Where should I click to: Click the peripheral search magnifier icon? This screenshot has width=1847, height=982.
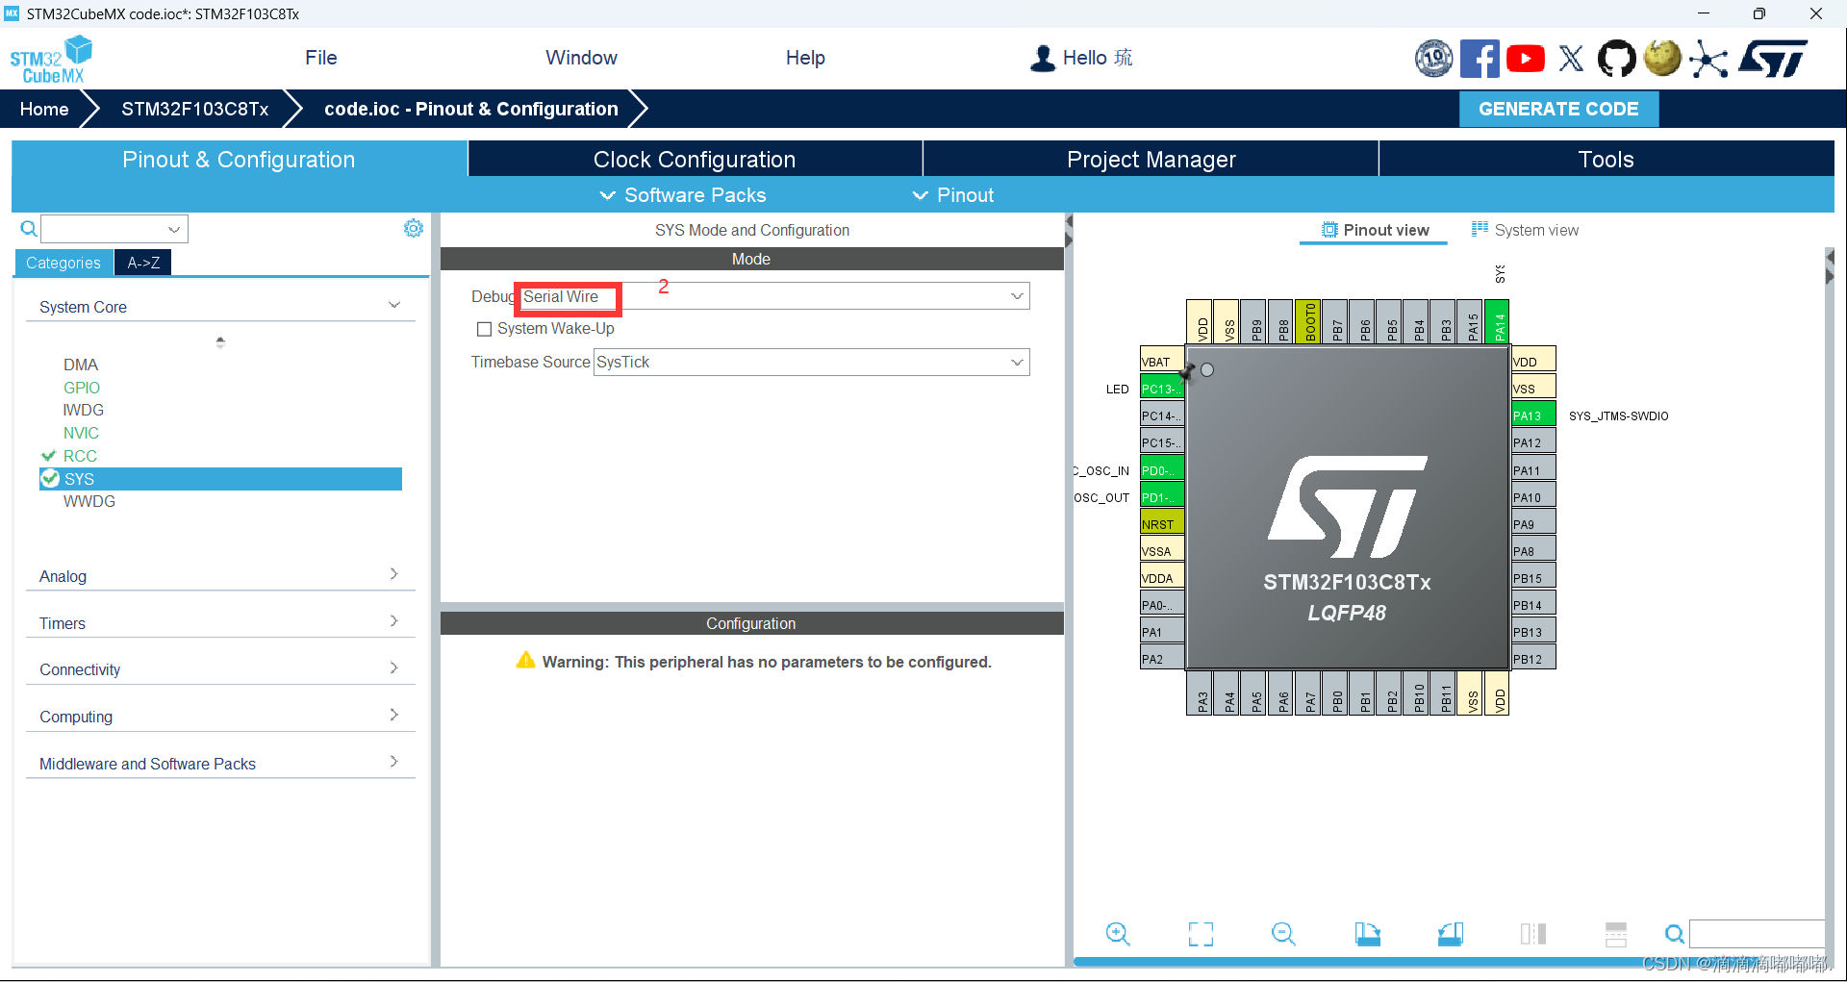click(x=29, y=228)
